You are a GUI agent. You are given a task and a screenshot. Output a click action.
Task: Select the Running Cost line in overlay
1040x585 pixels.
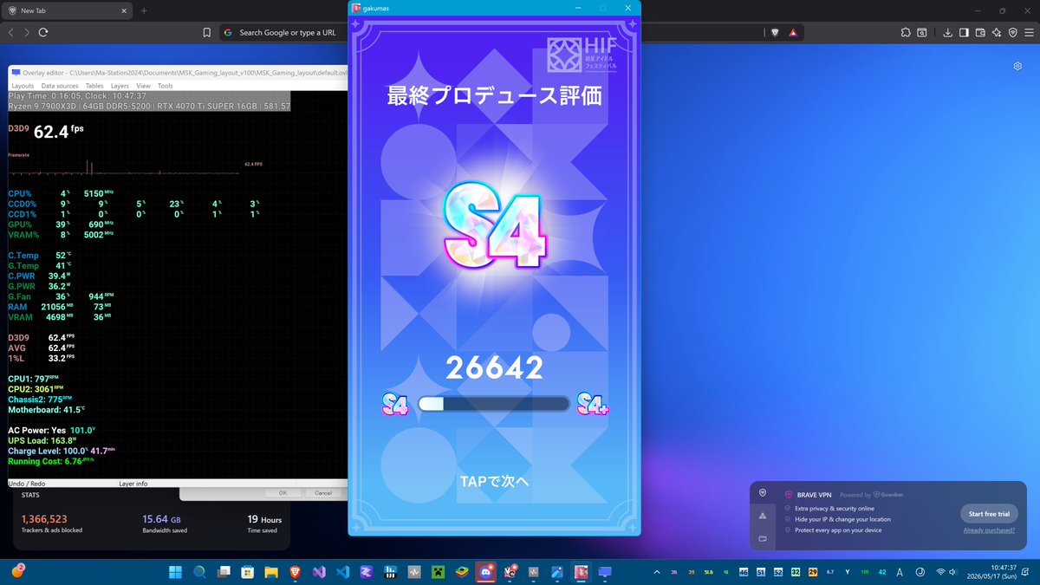50,461
